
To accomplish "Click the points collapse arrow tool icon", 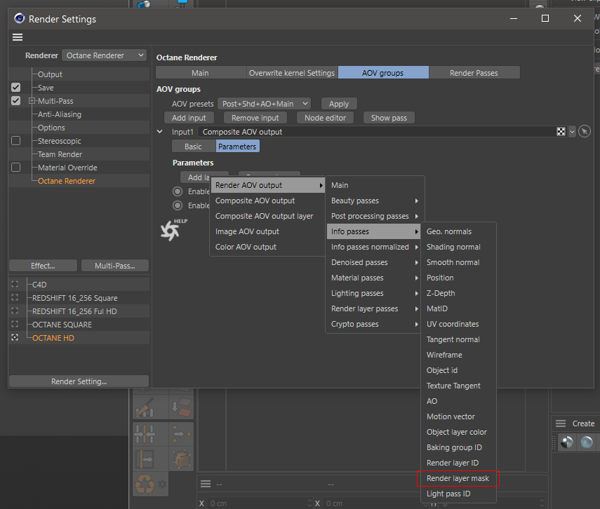I will tap(181, 434).
